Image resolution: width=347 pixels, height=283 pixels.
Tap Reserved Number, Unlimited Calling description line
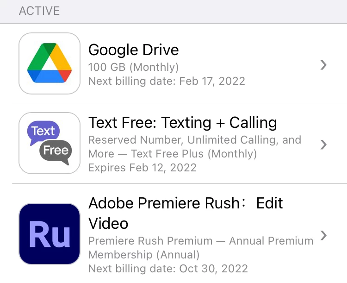click(x=195, y=140)
